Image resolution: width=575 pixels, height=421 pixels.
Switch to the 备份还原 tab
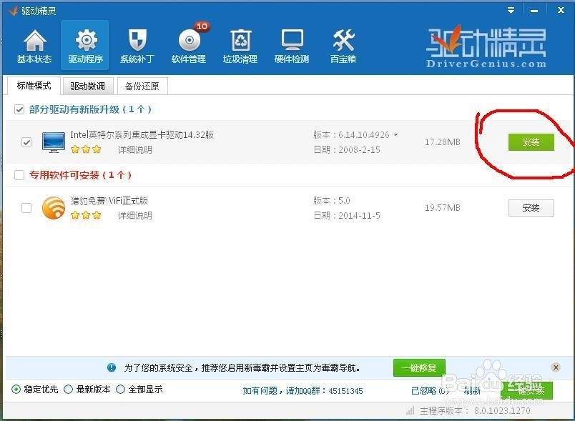pyautogui.click(x=142, y=86)
